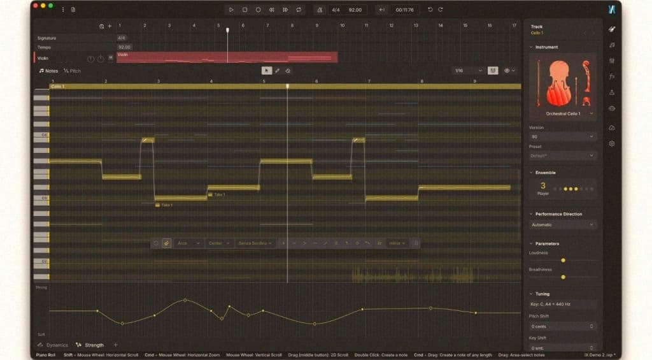Toggle loop playback
Image resolution: width=652 pixels, height=360 pixels.
tap(299, 10)
